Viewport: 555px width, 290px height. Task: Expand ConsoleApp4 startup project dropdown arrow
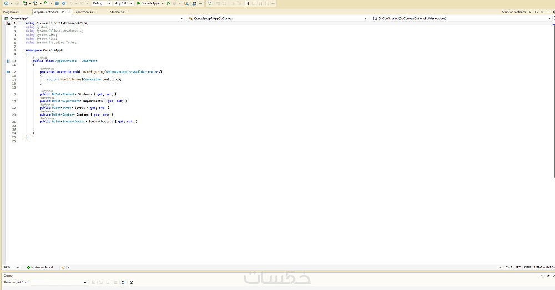(163, 3)
